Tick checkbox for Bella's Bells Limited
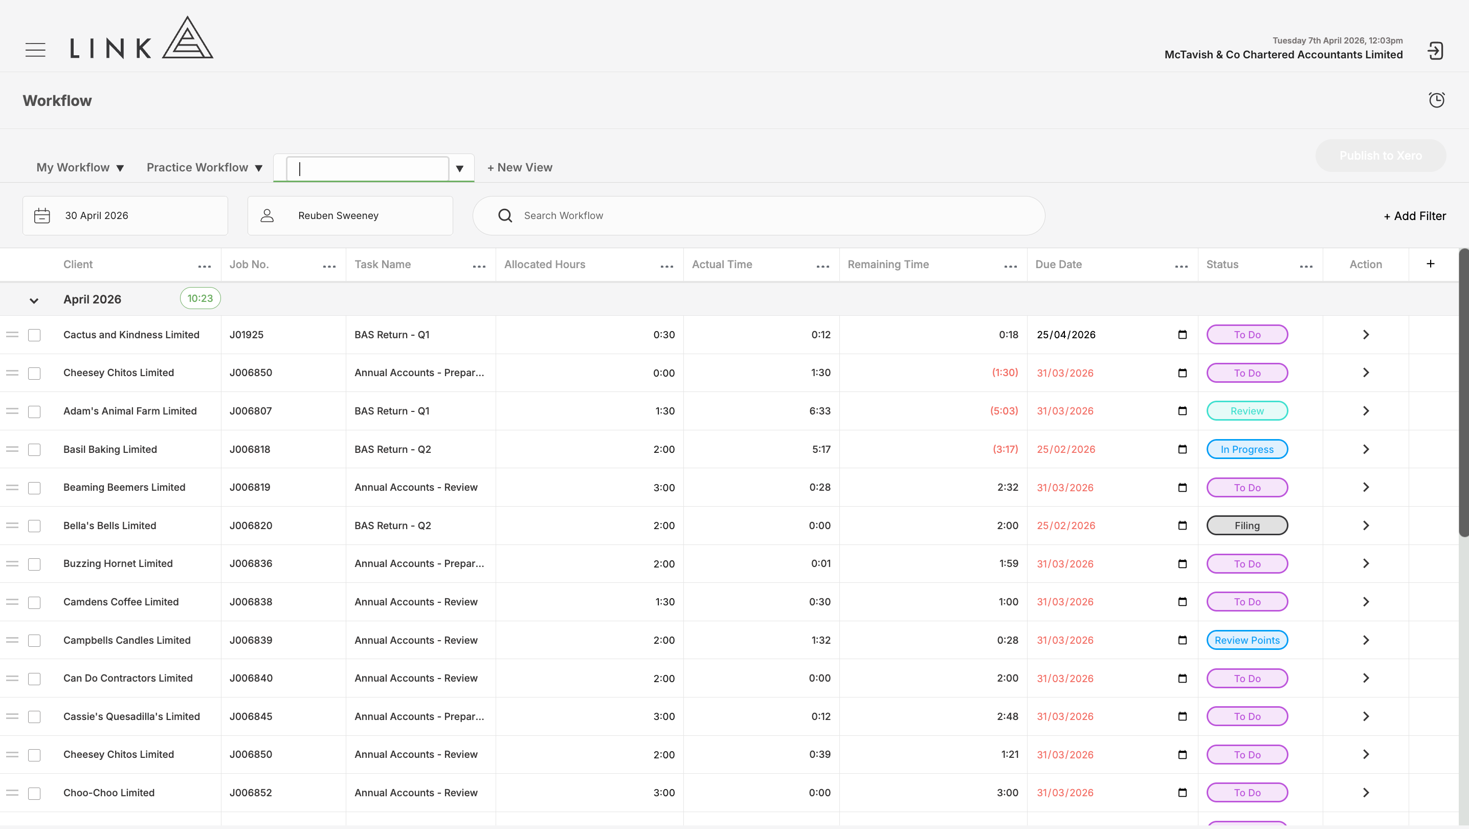This screenshot has height=829, width=1469. click(x=34, y=526)
